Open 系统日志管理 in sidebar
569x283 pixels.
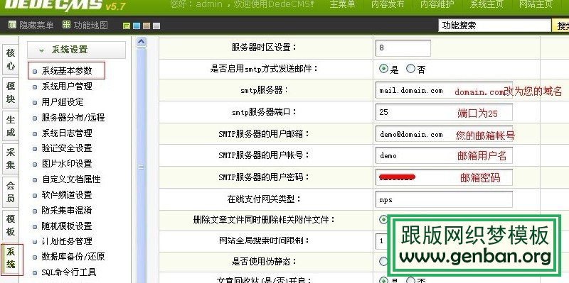click(x=67, y=133)
